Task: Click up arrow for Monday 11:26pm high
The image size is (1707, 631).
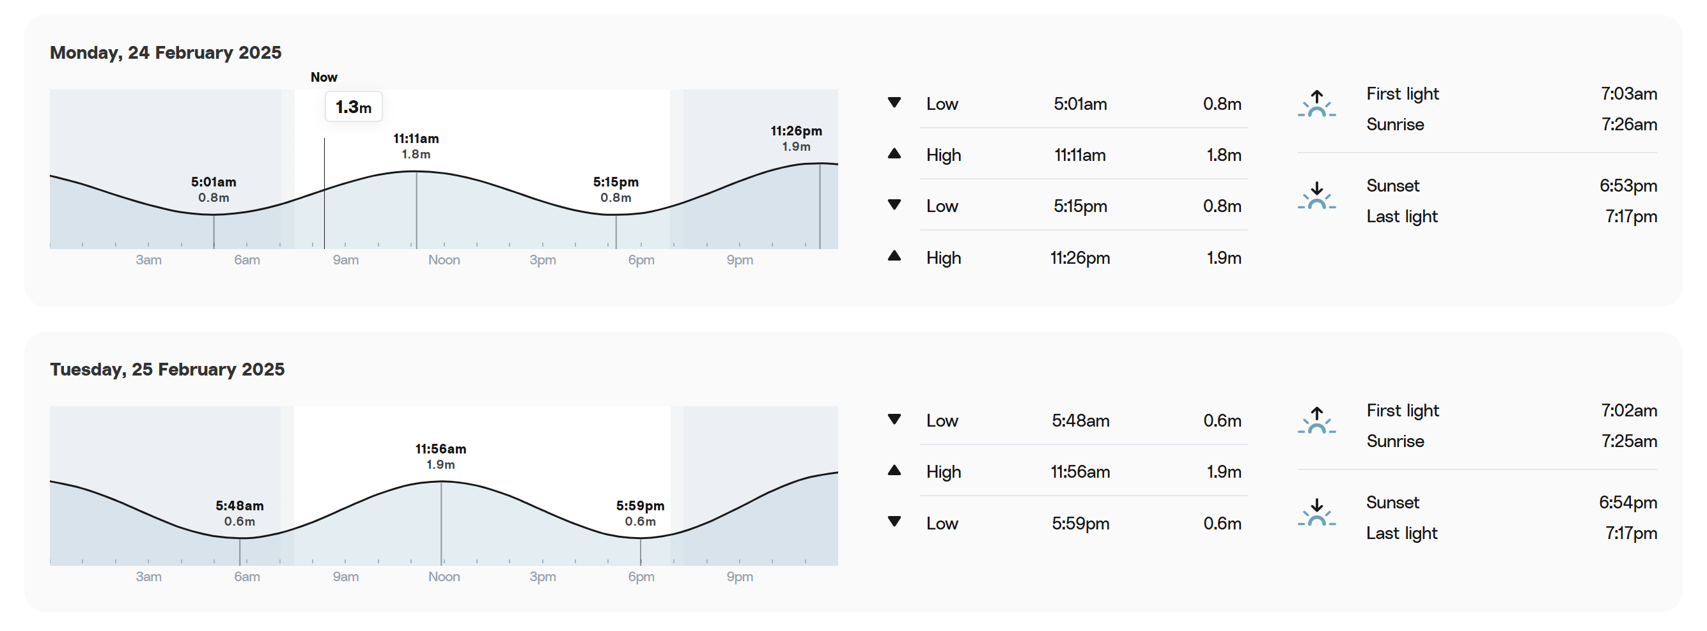Action: 894,255
